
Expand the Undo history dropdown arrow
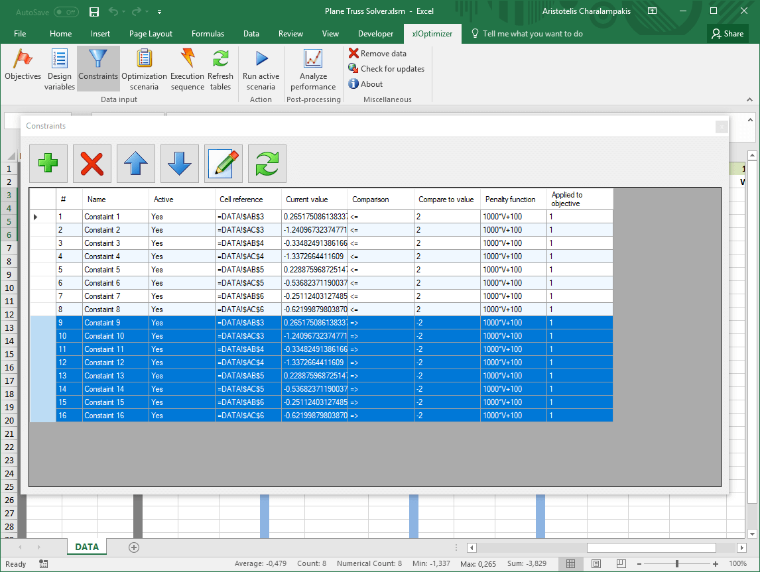(x=123, y=12)
